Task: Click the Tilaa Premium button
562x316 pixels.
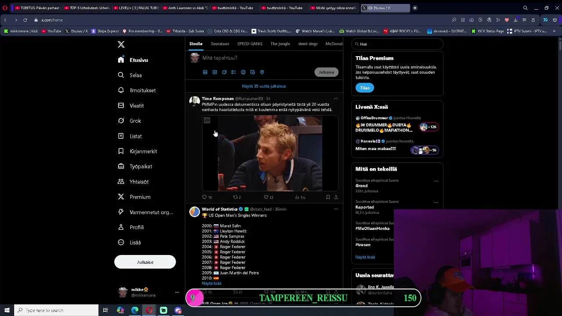Action: coord(364,88)
